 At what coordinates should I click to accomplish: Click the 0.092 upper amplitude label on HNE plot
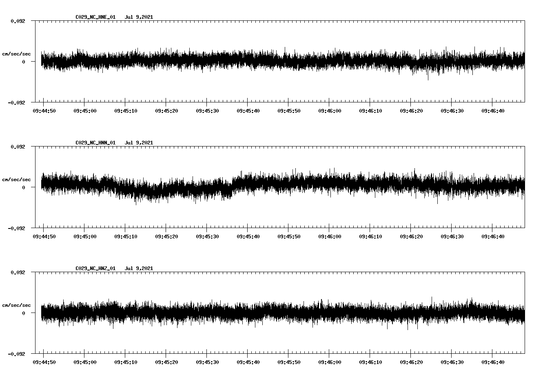[19, 21]
